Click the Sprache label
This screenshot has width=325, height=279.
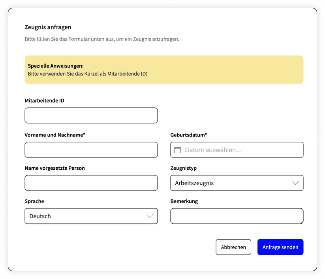tap(34, 201)
